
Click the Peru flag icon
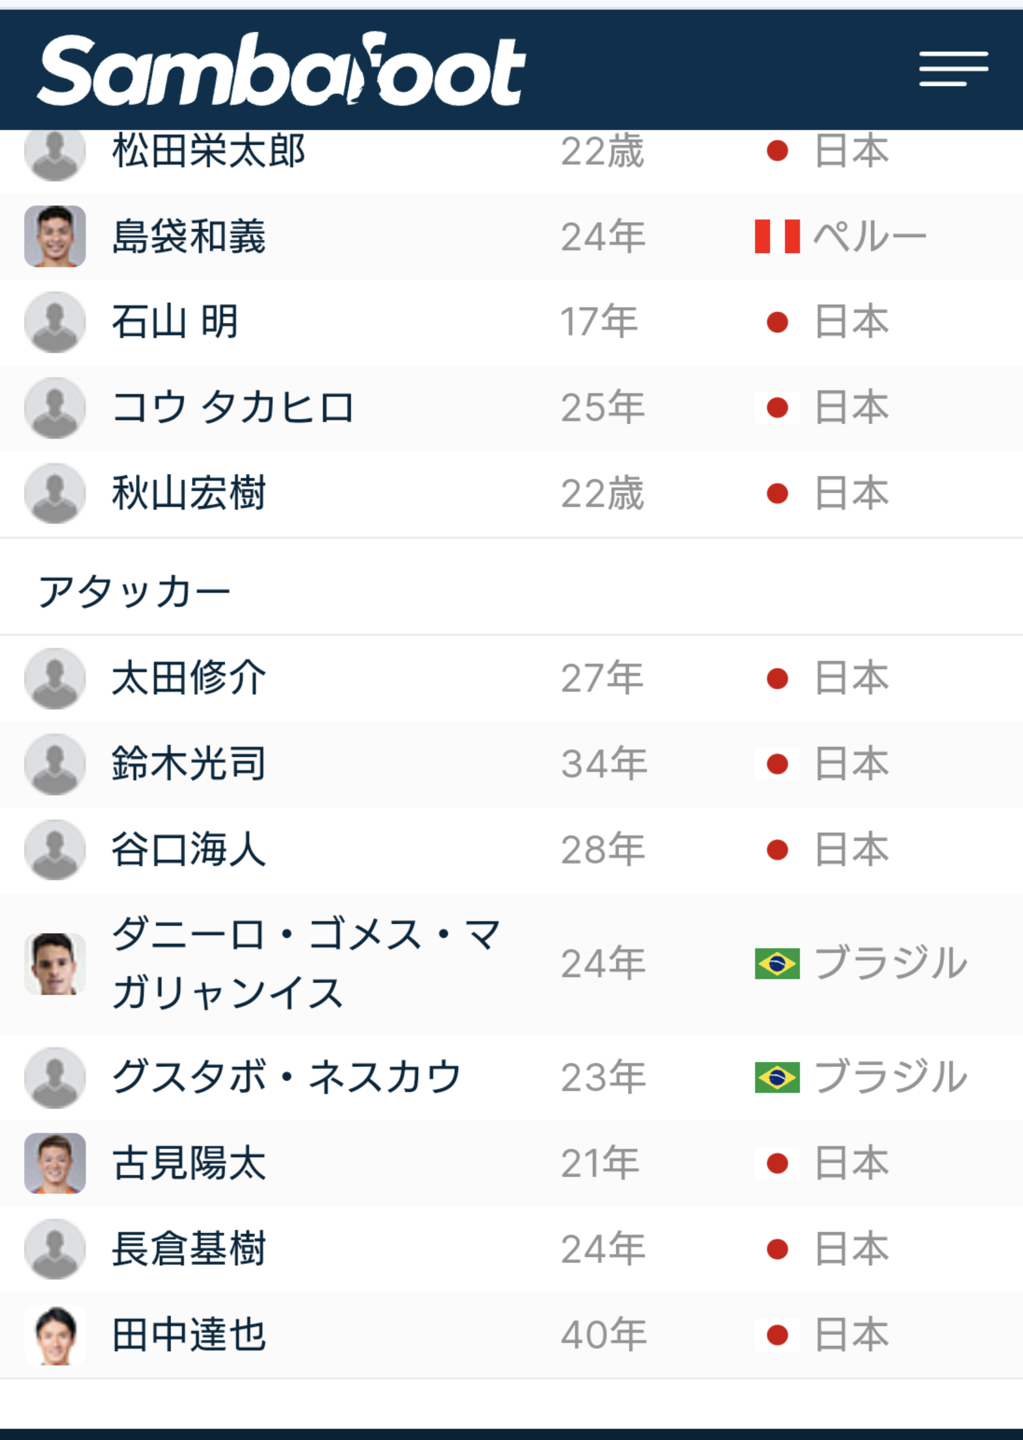tap(777, 236)
